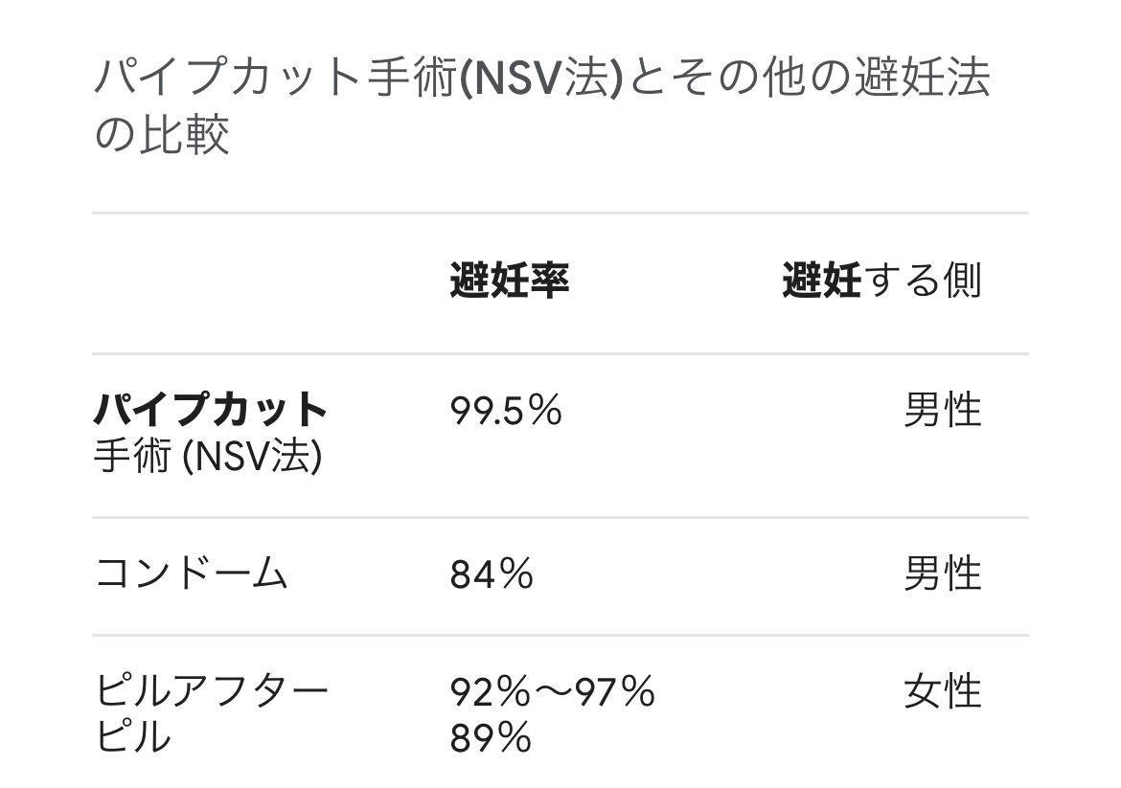The image size is (1121, 788).
Task: Select その他の避妊法 in the title
Action: tap(834, 79)
